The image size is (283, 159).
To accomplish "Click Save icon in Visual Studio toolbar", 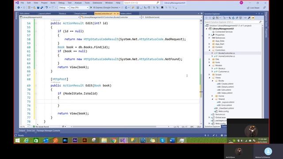I will tap(38, 8).
